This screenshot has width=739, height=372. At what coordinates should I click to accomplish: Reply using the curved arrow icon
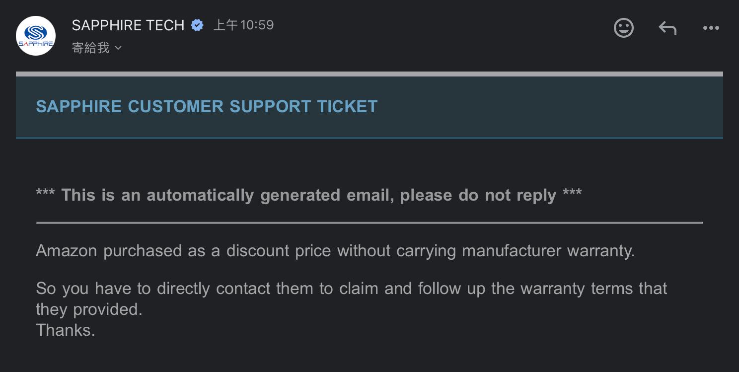tap(667, 28)
